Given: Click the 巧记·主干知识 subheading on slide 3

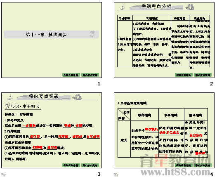Looking at the screenshot, I should click(25, 106).
